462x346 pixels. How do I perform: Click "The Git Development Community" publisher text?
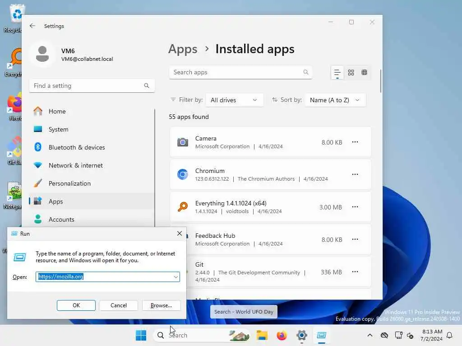click(259, 273)
